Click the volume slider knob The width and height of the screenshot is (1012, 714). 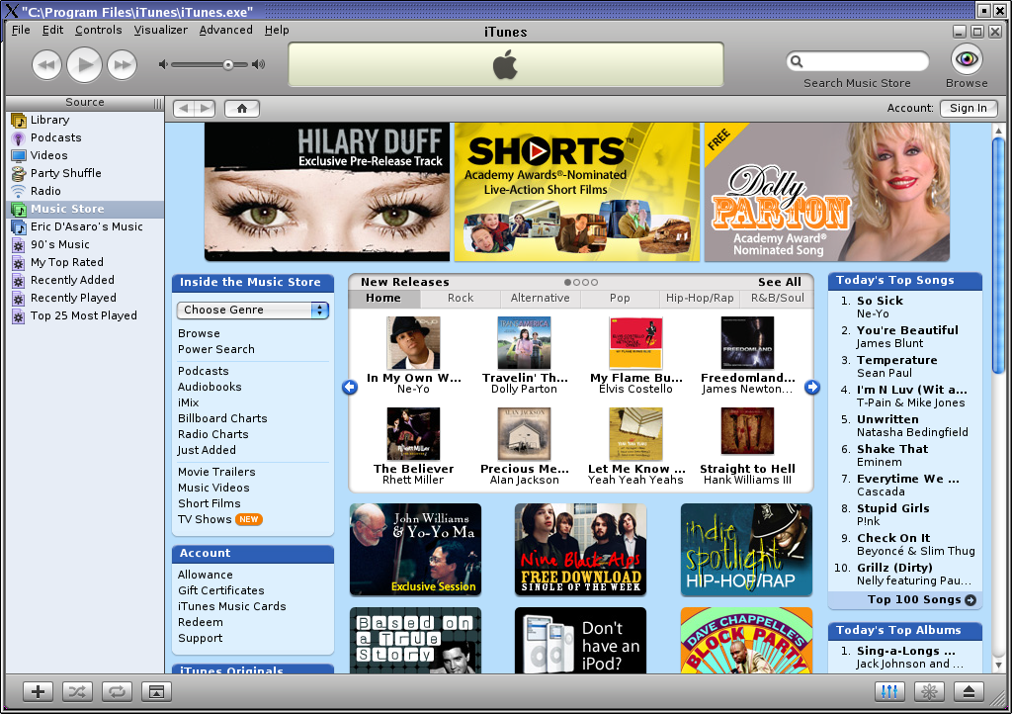click(x=228, y=64)
